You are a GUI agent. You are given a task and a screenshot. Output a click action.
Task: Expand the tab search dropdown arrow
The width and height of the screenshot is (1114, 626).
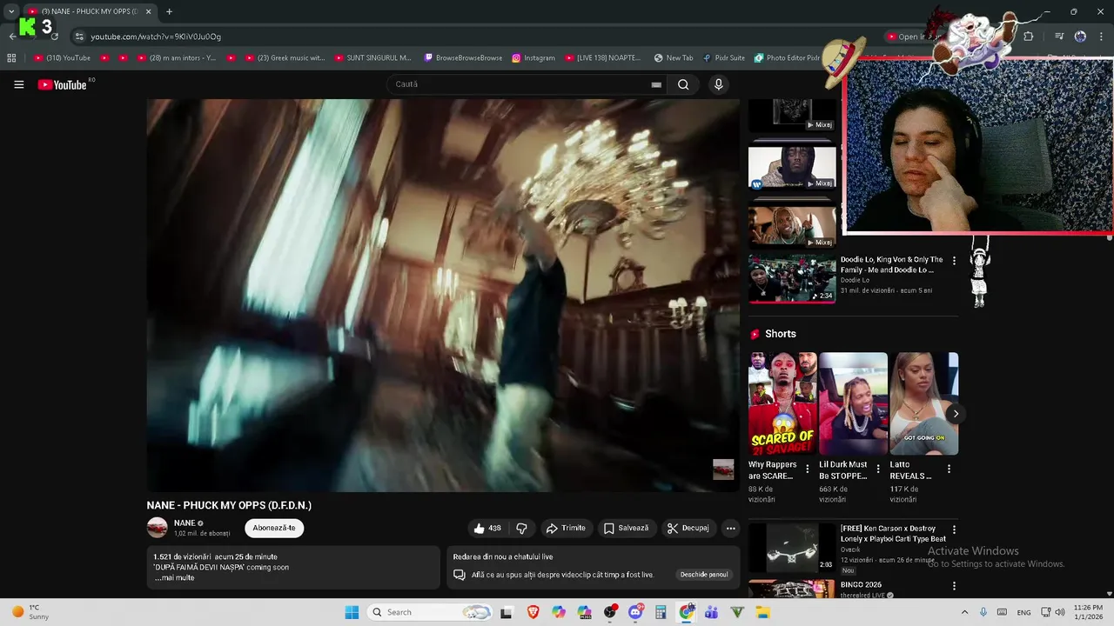click(x=11, y=11)
